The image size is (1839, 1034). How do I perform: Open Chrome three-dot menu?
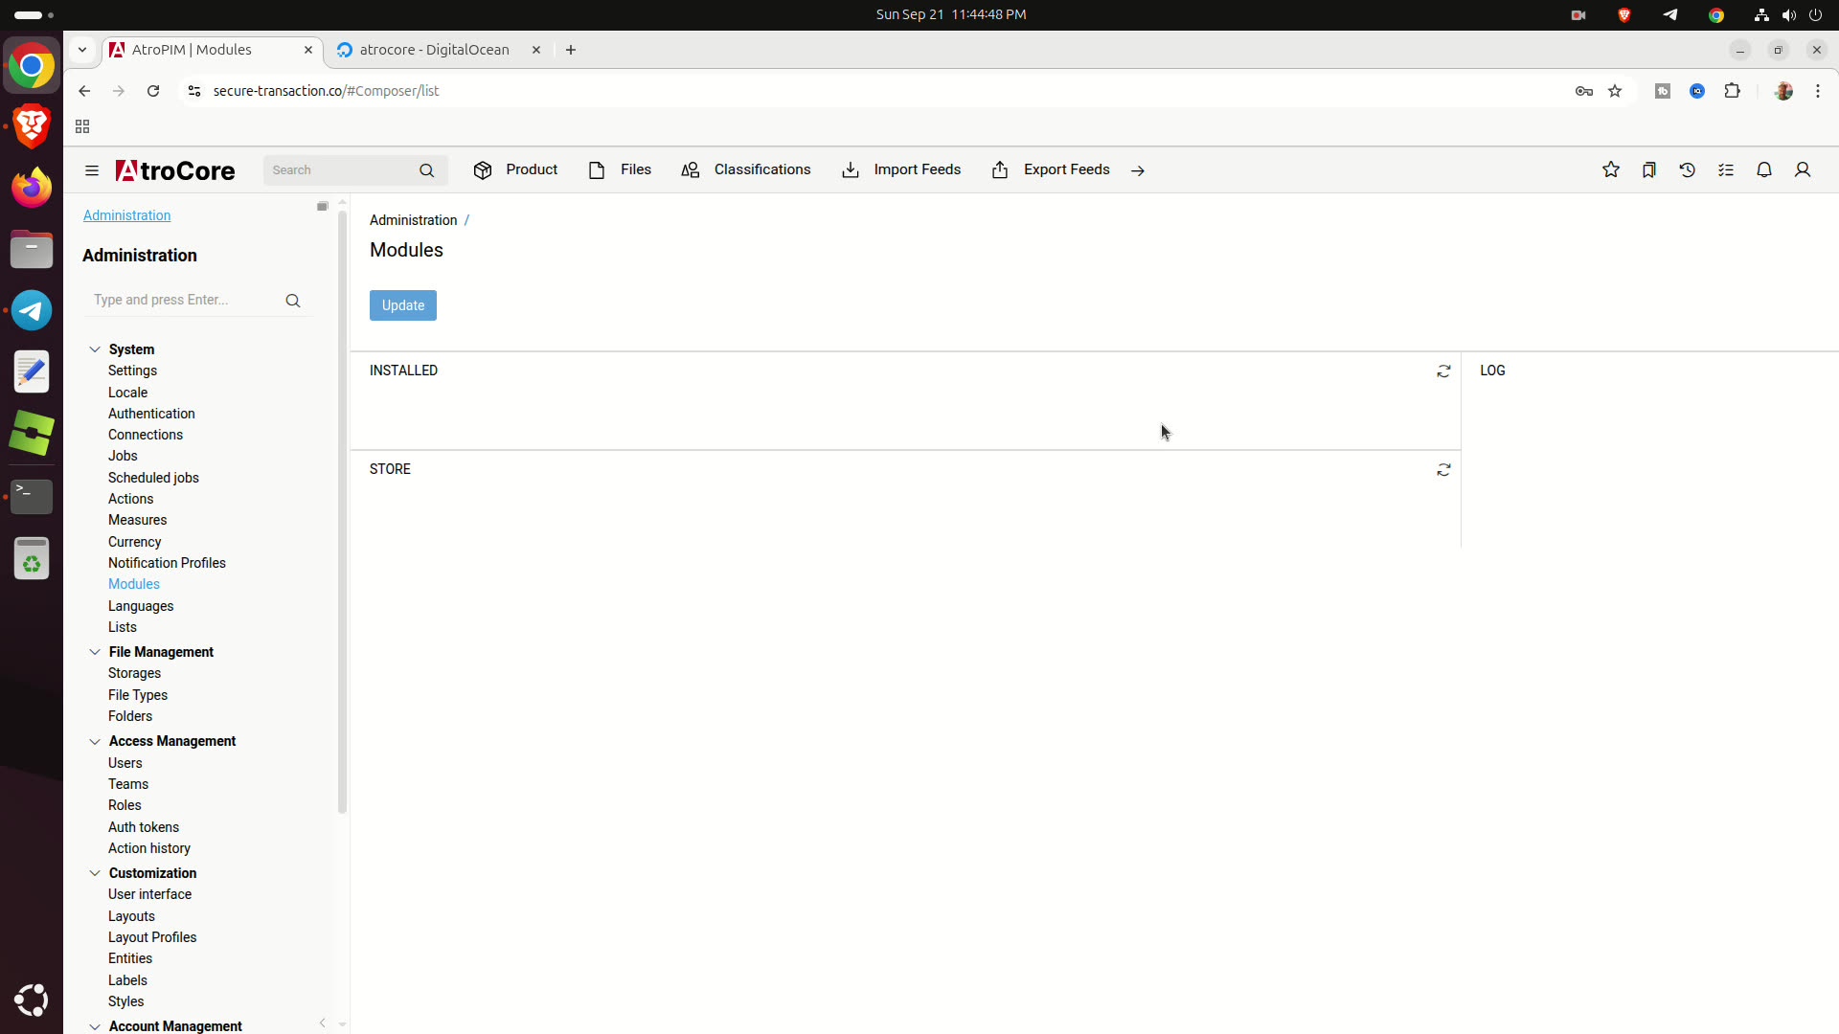click(x=1818, y=91)
